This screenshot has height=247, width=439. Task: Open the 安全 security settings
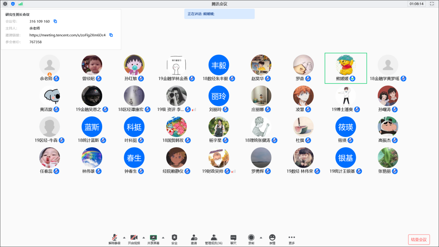pos(174,239)
